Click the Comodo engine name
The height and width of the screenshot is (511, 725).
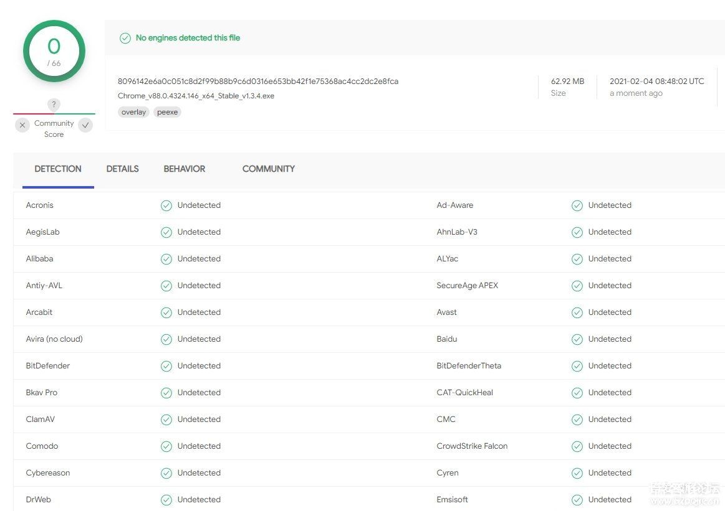click(x=42, y=446)
